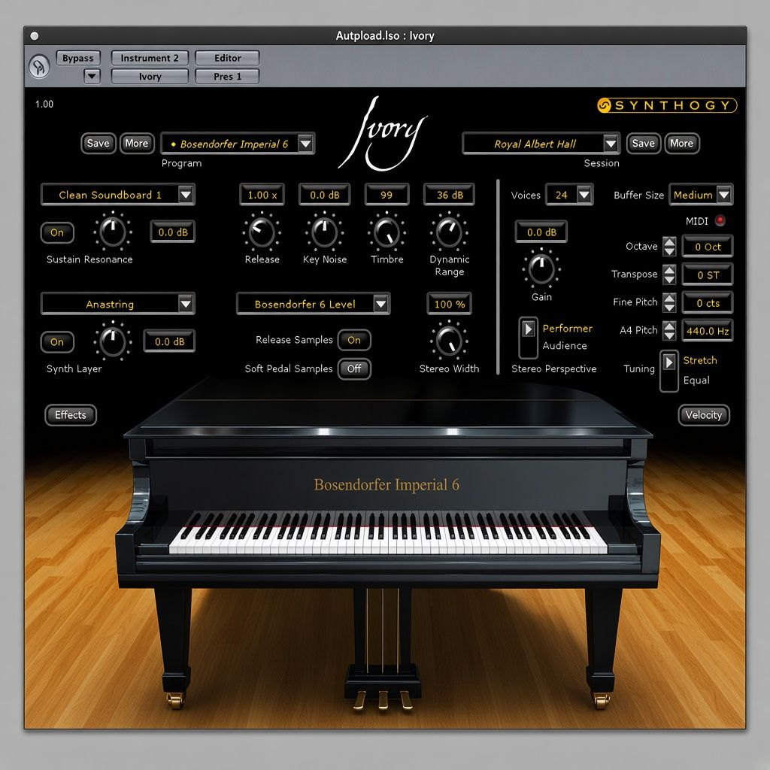Click the Synthogy logo badge

[x=667, y=105]
